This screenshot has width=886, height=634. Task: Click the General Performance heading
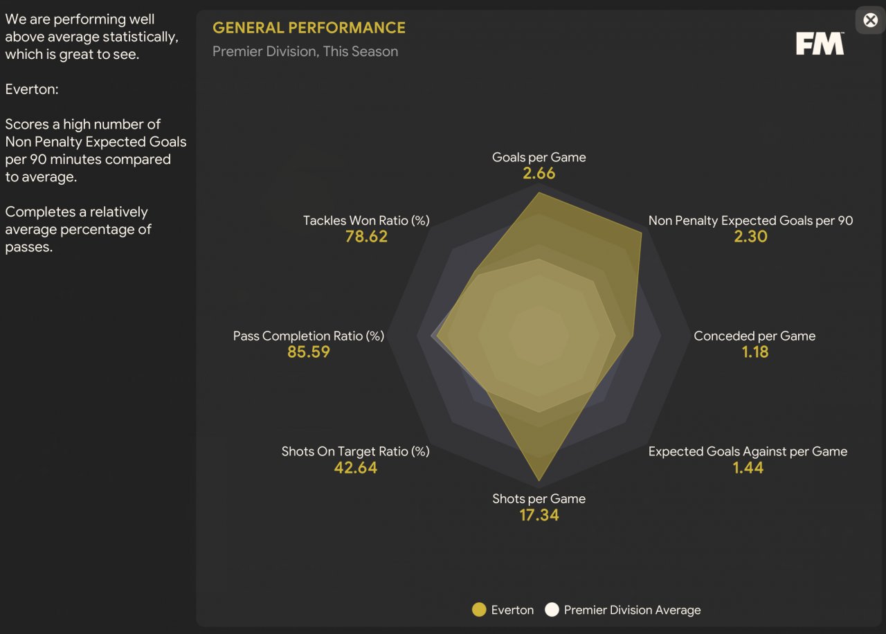coord(309,28)
